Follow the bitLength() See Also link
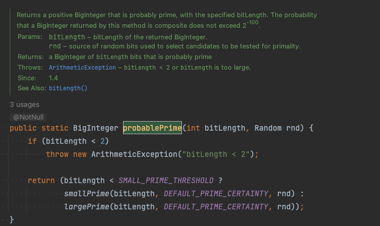Viewport: 380px width, 226px height. [68, 88]
